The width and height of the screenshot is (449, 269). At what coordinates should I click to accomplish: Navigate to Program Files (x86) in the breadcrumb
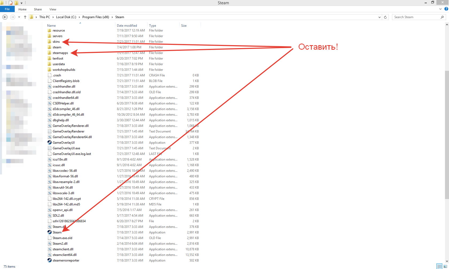pyautogui.click(x=96, y=17)
